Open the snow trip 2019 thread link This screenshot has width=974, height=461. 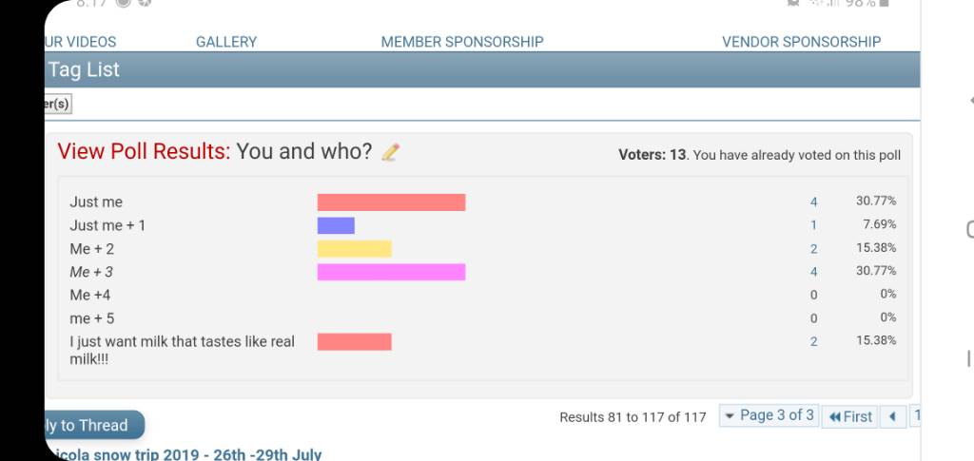[184, 454]
